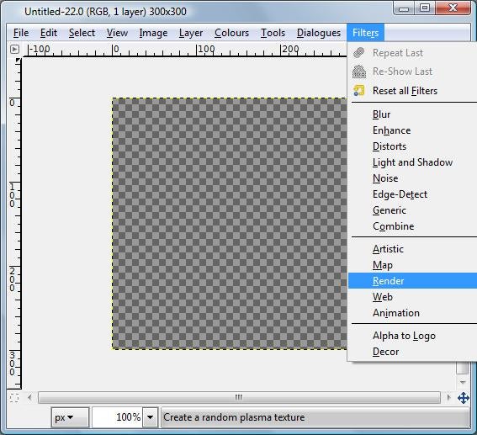Click the horizontal scrollbar right arrow
This screenshot has height=435, width=477.
pos(448,398)
